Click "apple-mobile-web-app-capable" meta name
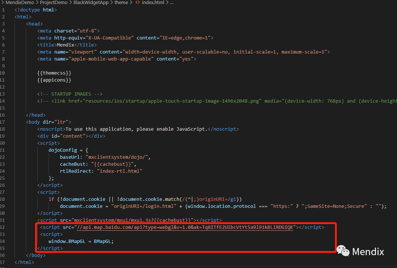This screenshot has width=397, height=268. tap(111, 59)
